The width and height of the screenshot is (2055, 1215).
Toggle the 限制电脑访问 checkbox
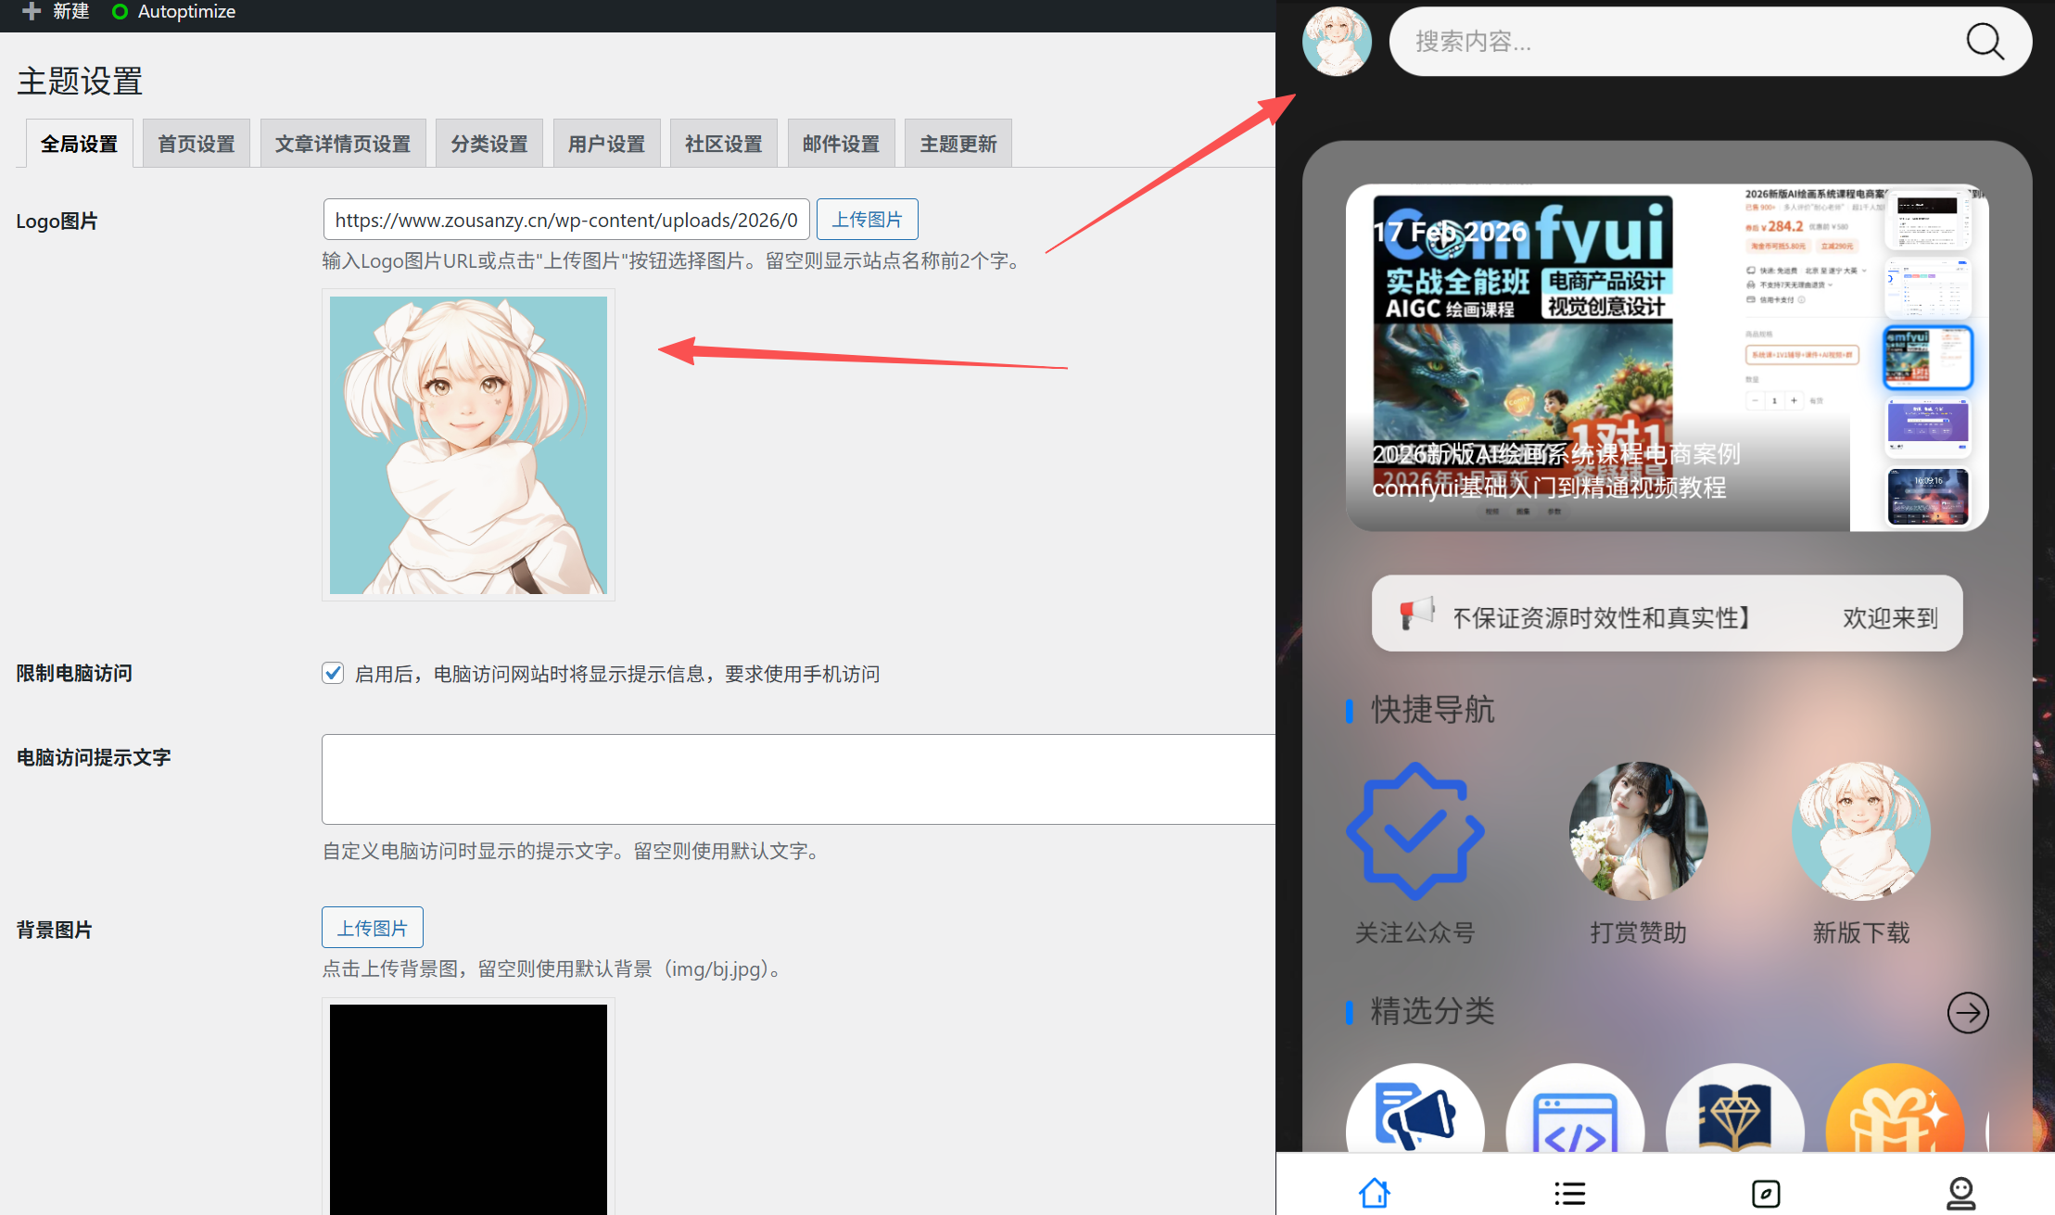[x=333, y=673]
